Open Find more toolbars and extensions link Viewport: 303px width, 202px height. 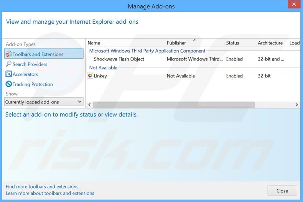(44, 187)
